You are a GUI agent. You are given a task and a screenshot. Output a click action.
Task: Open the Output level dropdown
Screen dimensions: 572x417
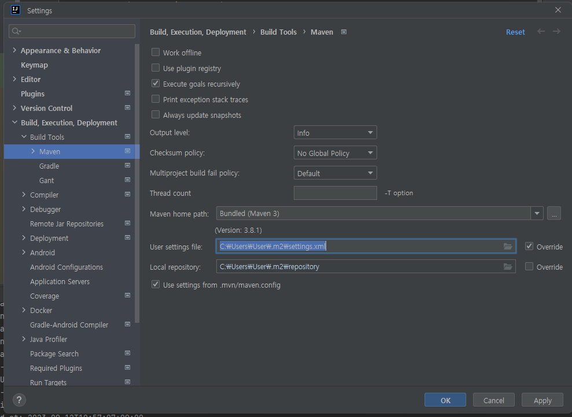[335, 133]
